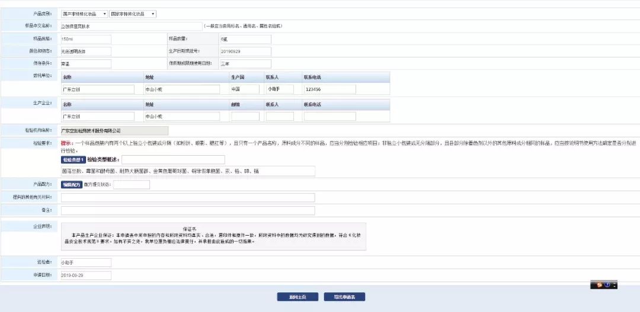This screenshot has height=312, width=640.
Task: Click the 样品中文名称 text field
Action: tap(131, 27)
